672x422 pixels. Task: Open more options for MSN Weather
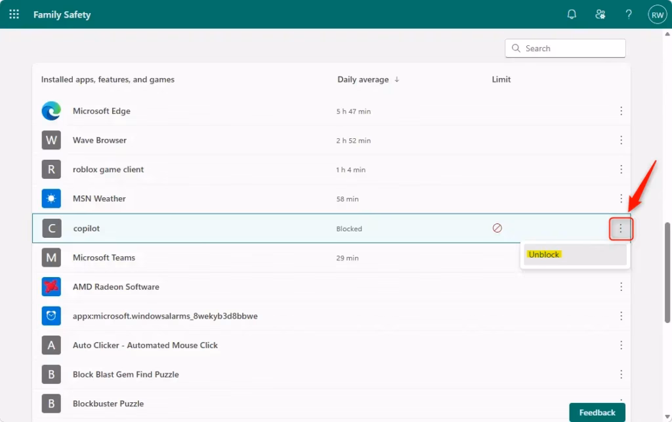621,199
